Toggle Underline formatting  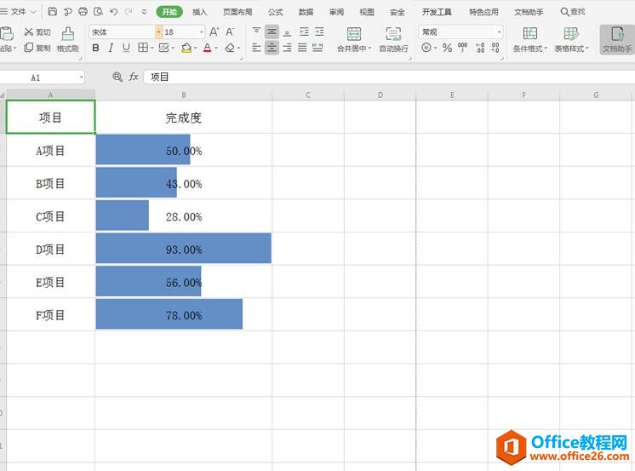[126, 48]
